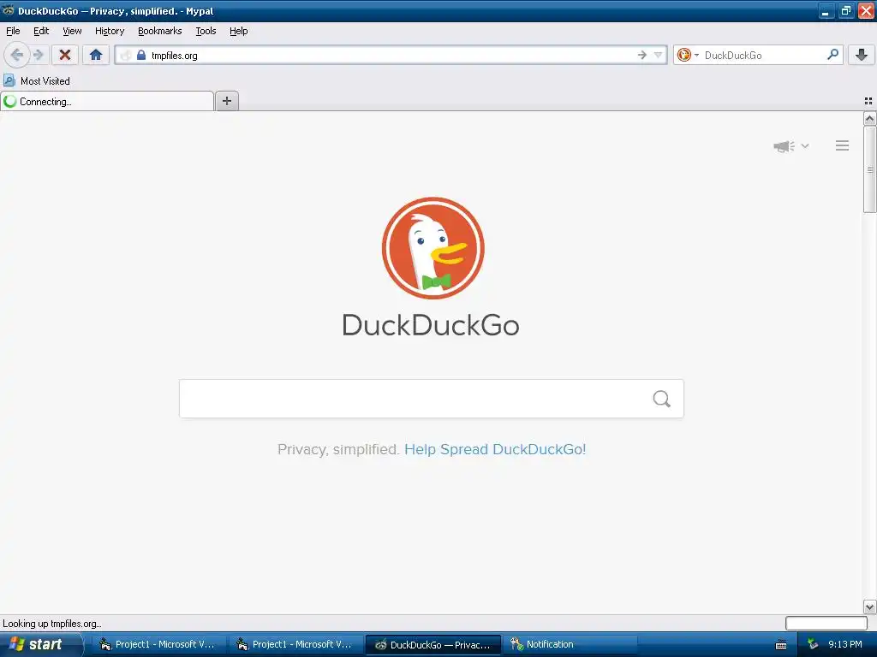
Task: Click the magnifier in browser search box
Action: pos(832,55)
